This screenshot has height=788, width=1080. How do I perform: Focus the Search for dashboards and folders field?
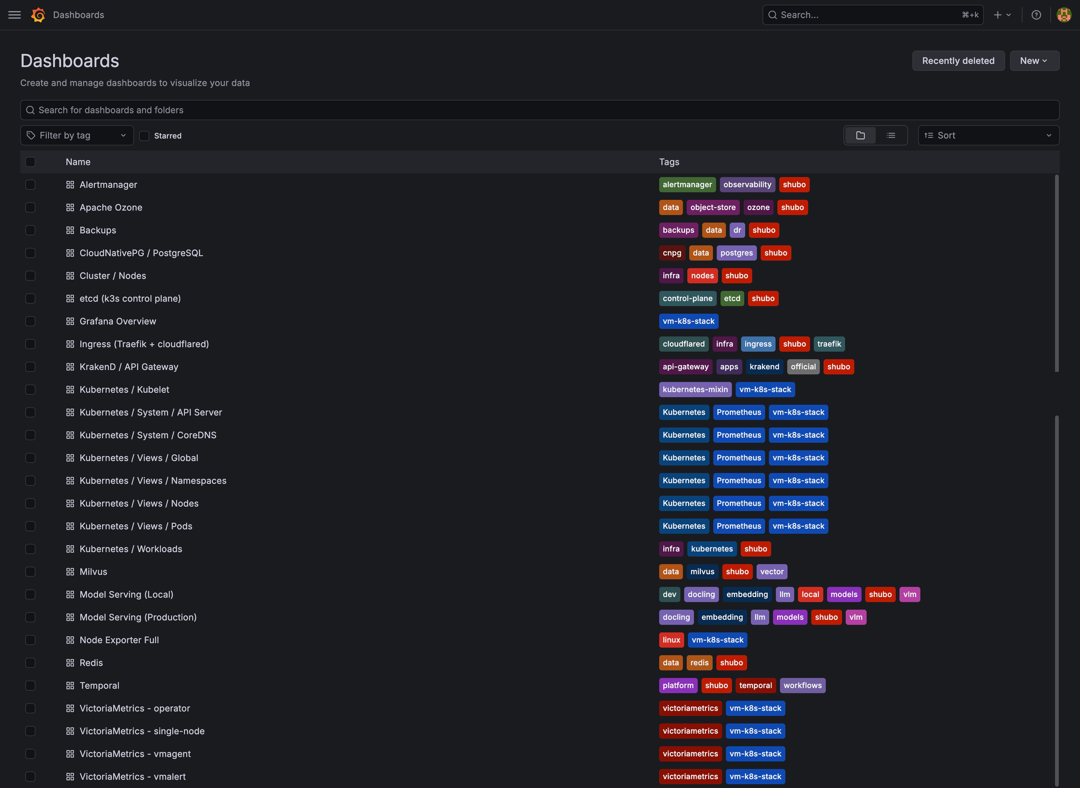pyautogui.click(x=539, y=110)
